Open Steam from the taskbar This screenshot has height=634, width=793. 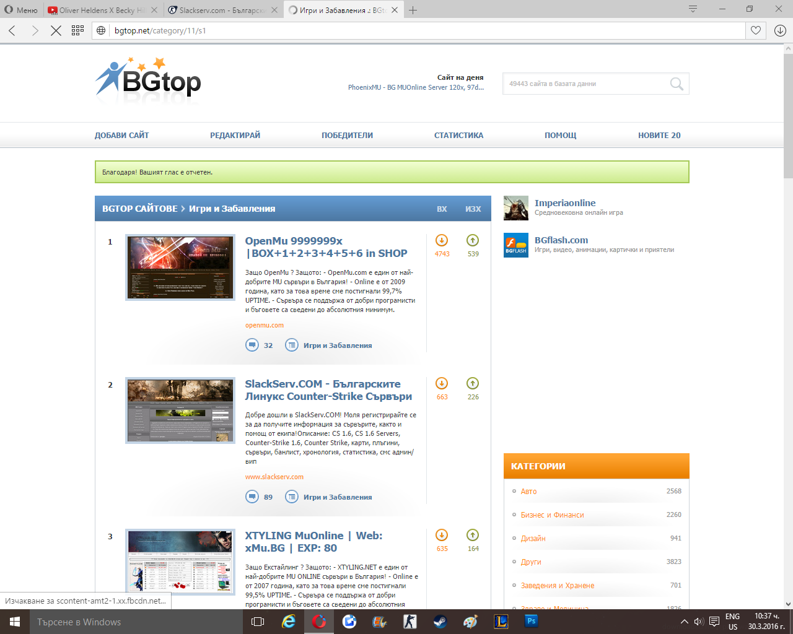coord(440,622)
